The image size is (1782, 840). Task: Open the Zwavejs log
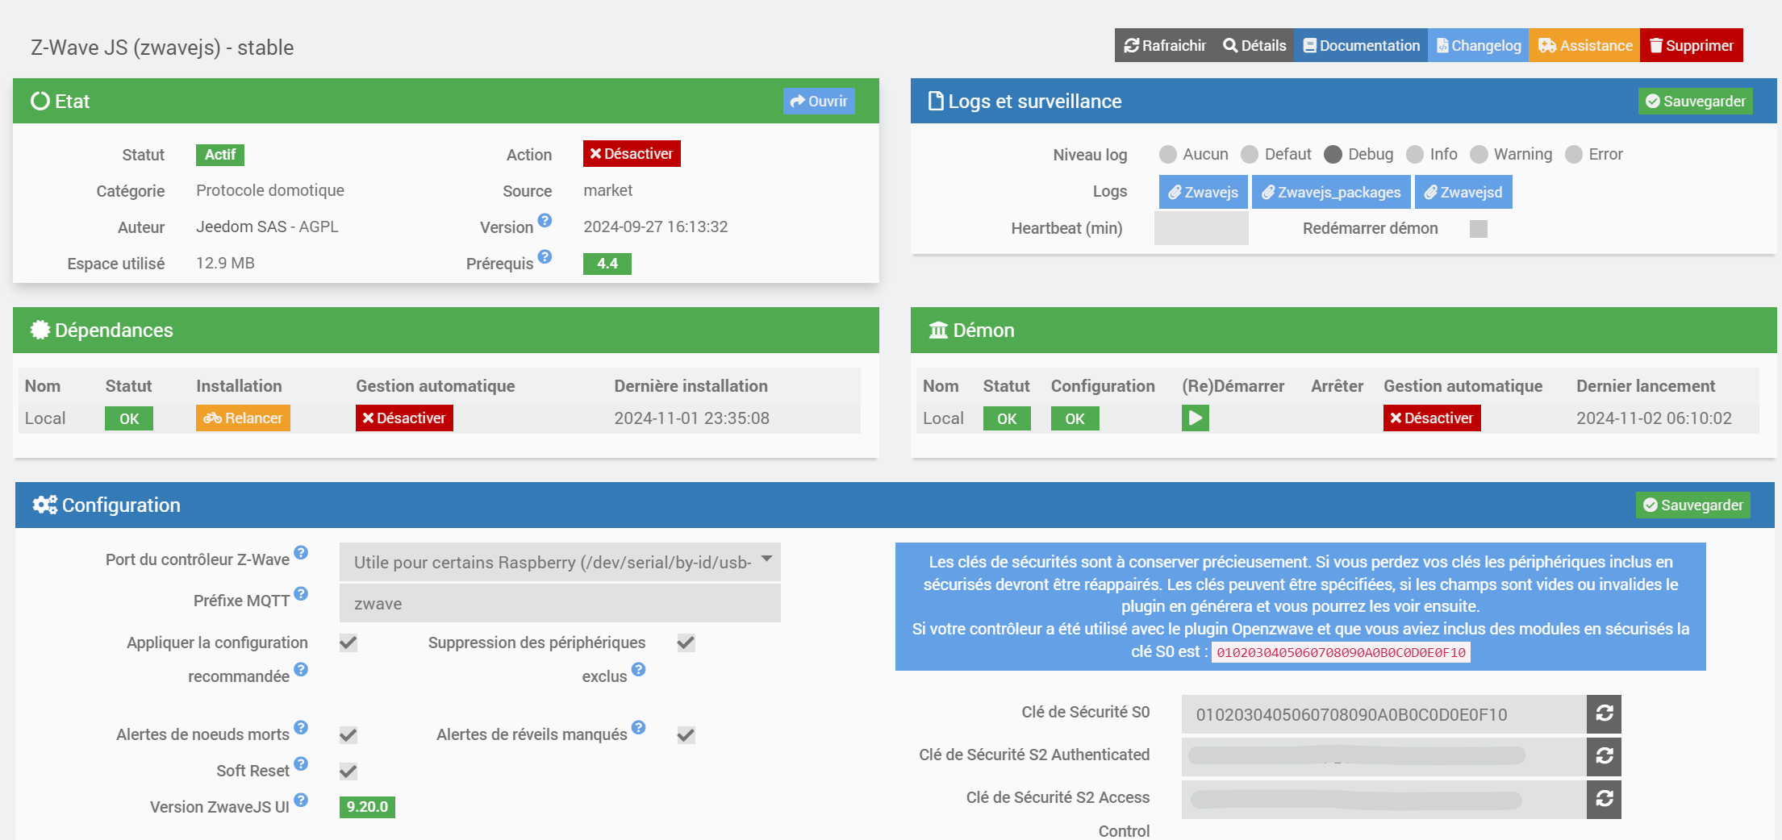(1204, 192)
